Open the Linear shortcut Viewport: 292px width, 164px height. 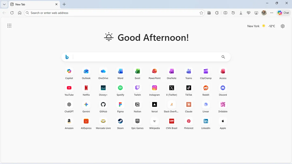click(206, 107)
